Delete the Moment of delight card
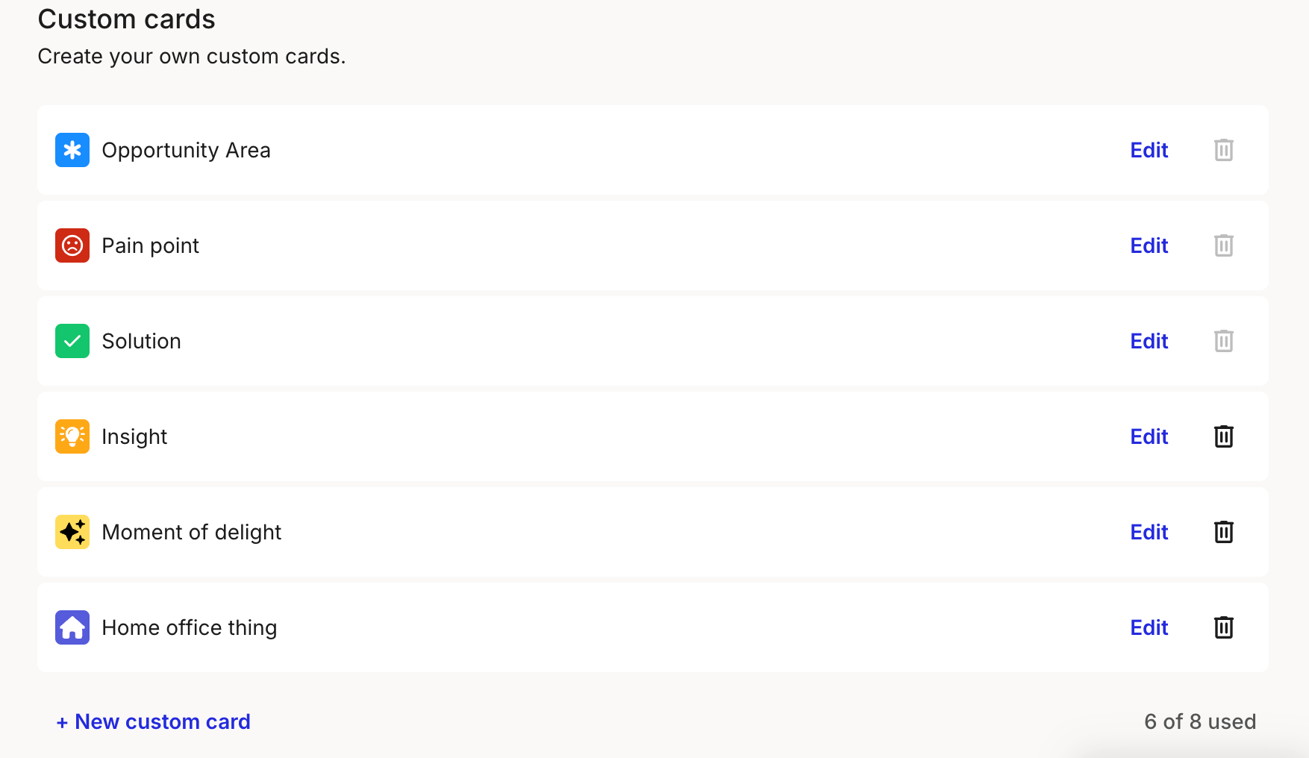This screenshot has height=758, width=1309. tap(1224, 532)
